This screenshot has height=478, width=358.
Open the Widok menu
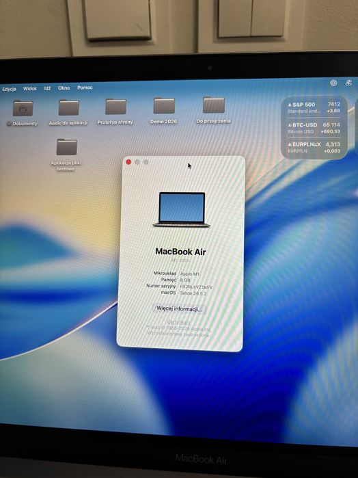point(30,88)
